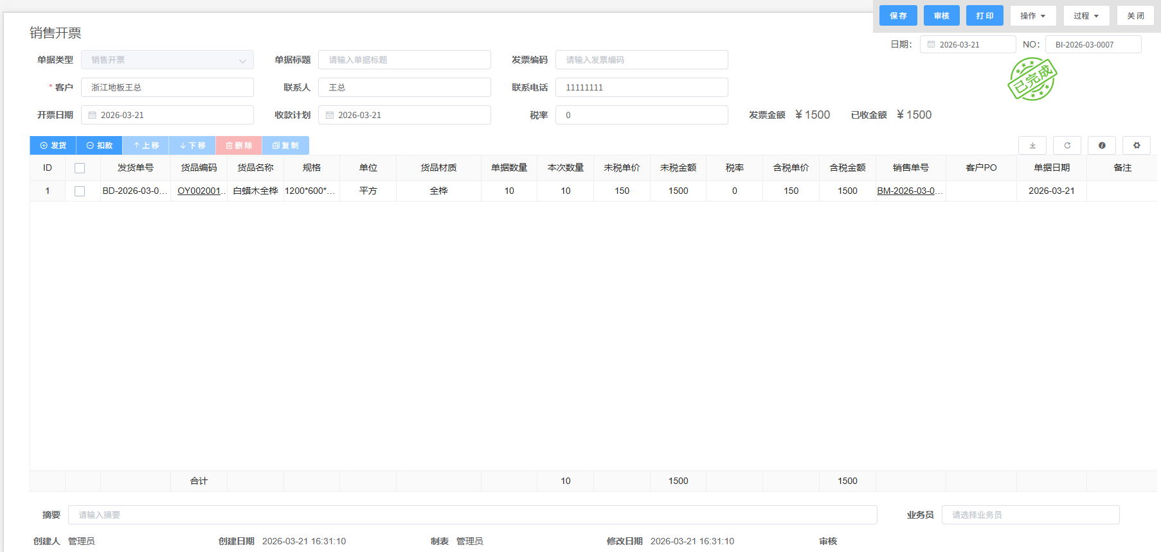This screenshot has width=1161, height=552.
Task: Click the 复制 copy button
Action: (x=285, y=146)
